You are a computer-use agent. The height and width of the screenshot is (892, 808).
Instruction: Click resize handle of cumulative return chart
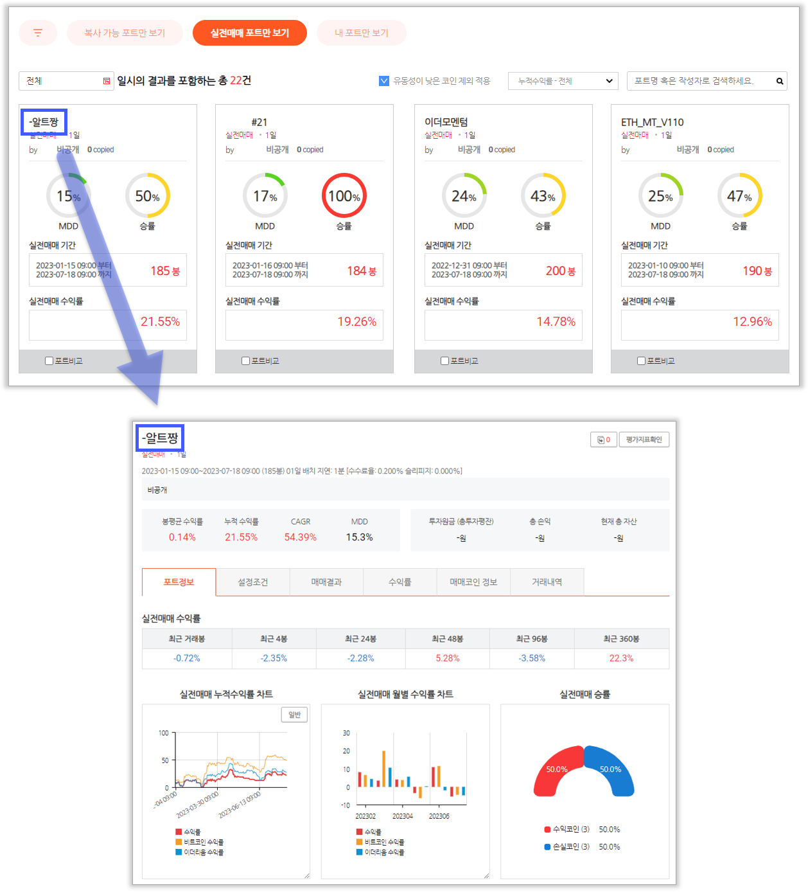click(x=306, y=875)
